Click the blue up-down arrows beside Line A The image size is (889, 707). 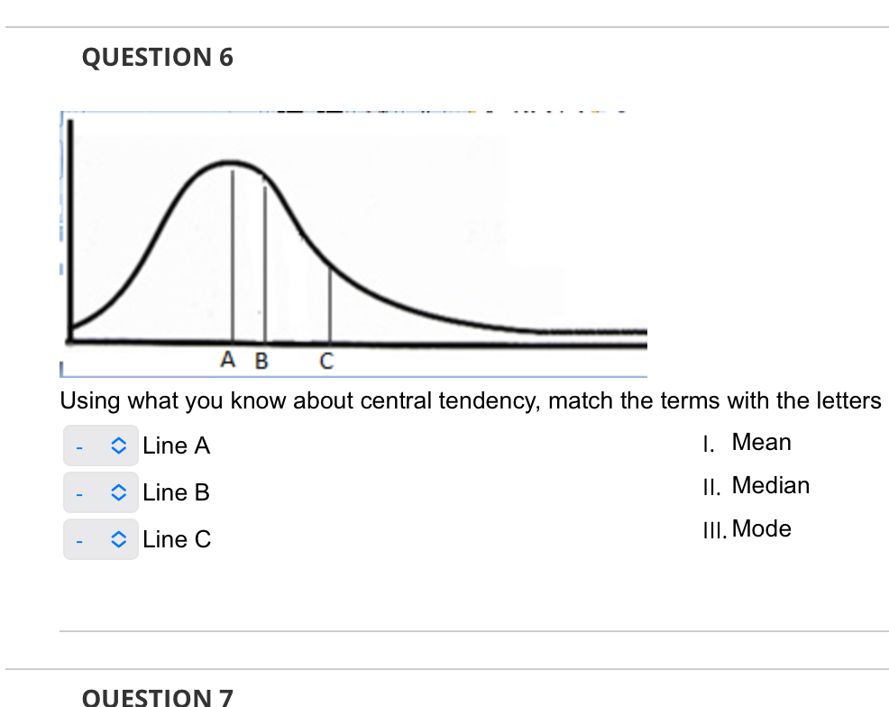[116, 445]
